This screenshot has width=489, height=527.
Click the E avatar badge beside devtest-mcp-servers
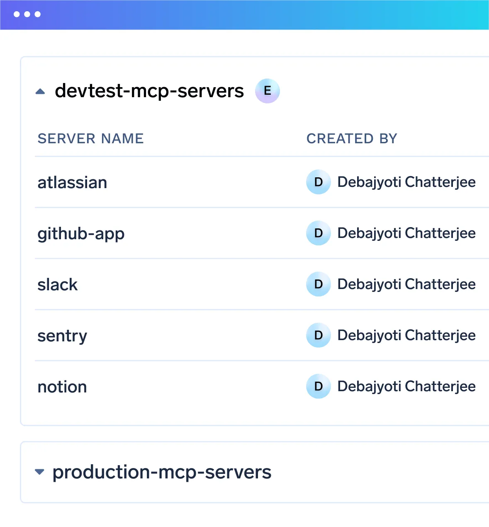(268, 91)
